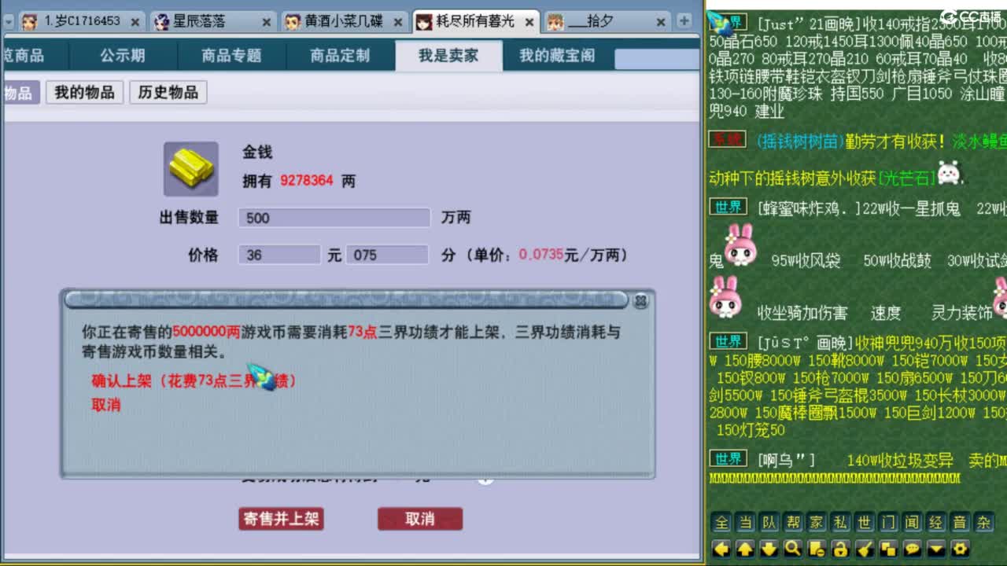Add a new character tab with plus button
This screenshot has width=1007, height=566.
click(684, 21)
